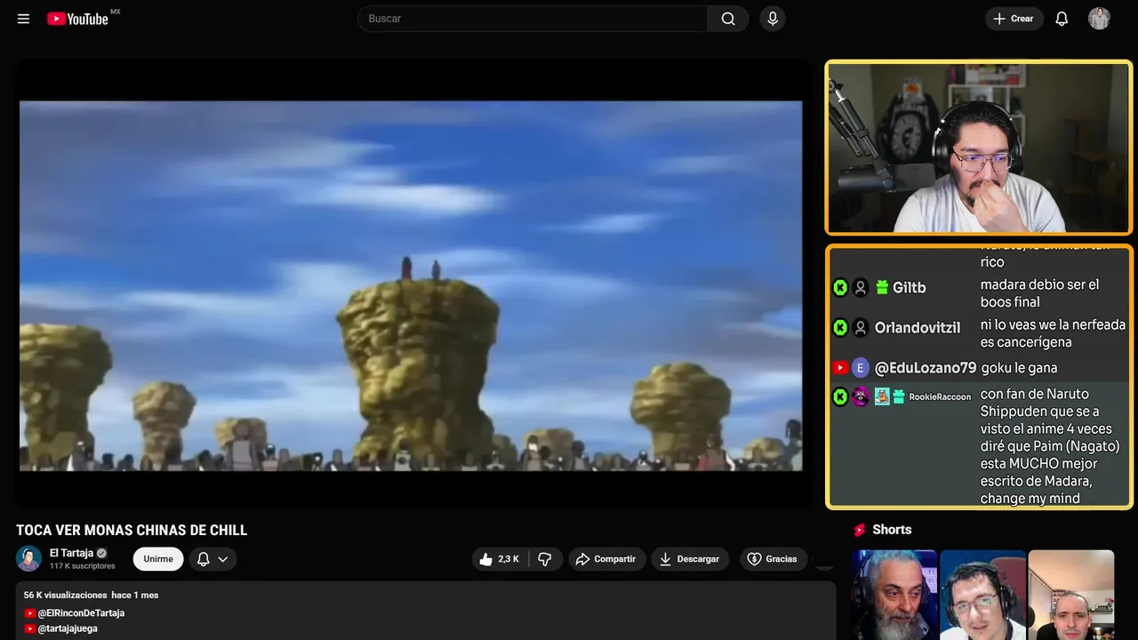The width and height of the screenshot is (1138, 640).
Task: Click the Kick badge next to Giltb
Action: click(840, 288)
